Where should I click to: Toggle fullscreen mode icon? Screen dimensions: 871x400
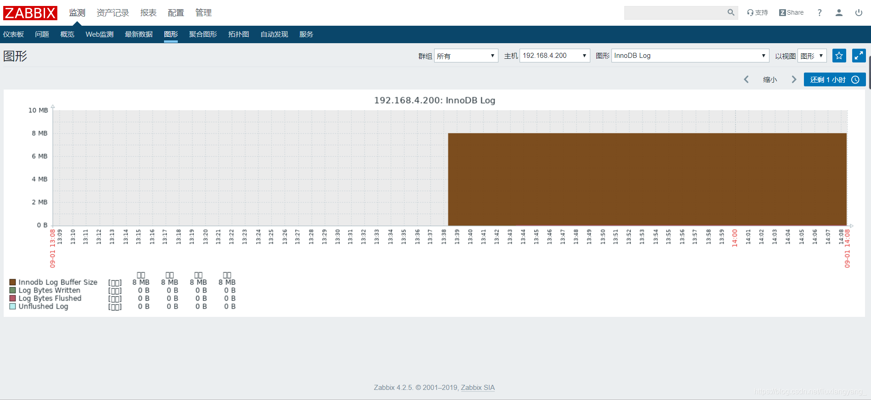click(x=859, y=56)
